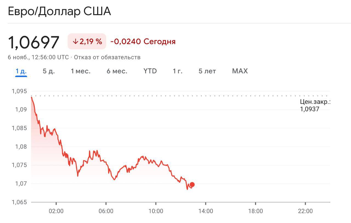Viewport: 351px width, 223px height.
Task: Click the red current price dot
Action: tap(192, 185)
